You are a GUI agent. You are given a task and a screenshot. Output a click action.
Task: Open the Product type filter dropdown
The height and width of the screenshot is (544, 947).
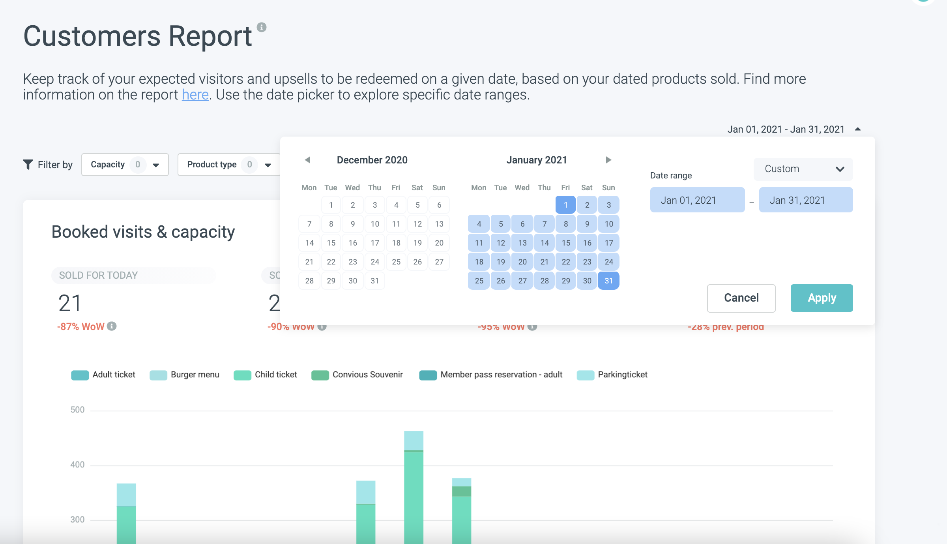(229, 165)
